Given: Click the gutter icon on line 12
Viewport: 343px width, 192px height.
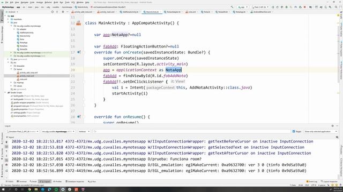Looking at the screenshot, I should tap(79, 23).
